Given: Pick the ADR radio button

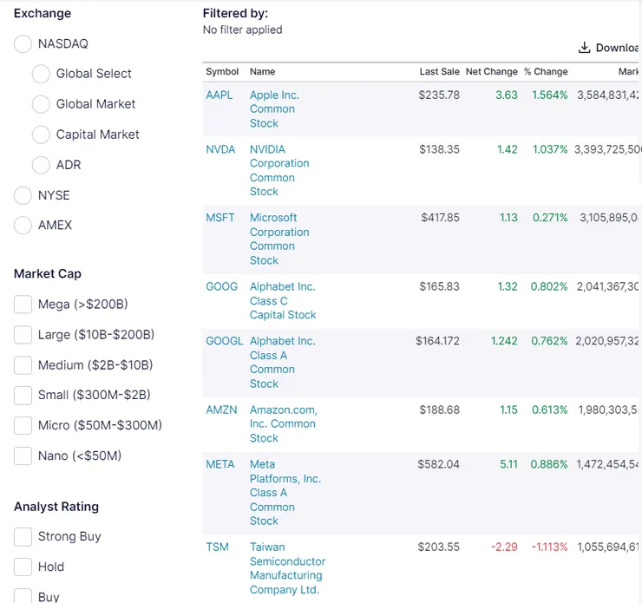Looking at the screenshot, I should [41, 165].
